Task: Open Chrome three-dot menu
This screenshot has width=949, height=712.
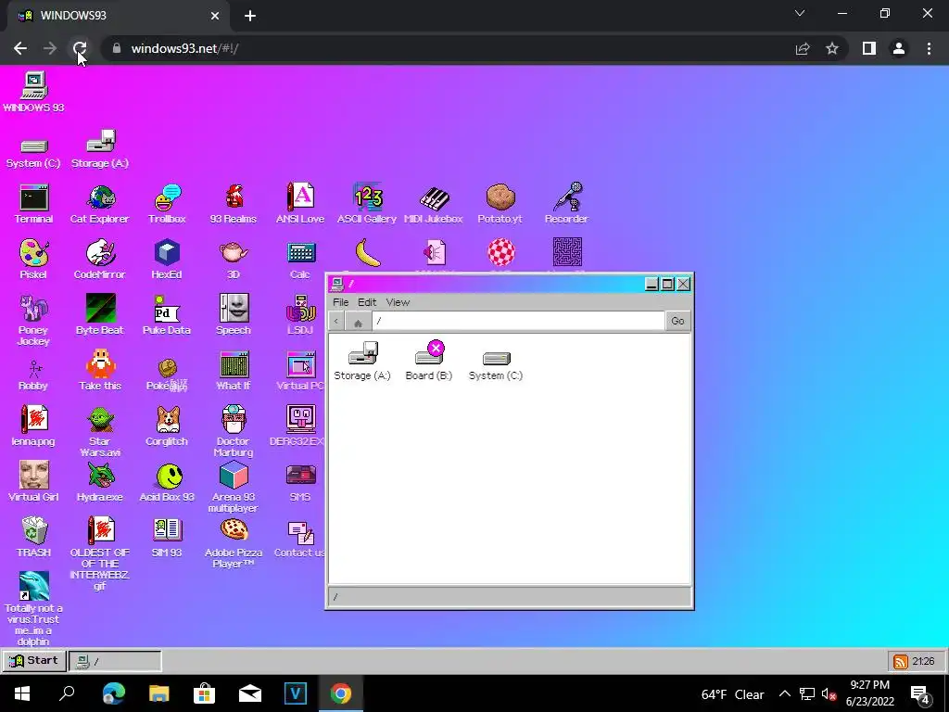Action: point(929,48)
